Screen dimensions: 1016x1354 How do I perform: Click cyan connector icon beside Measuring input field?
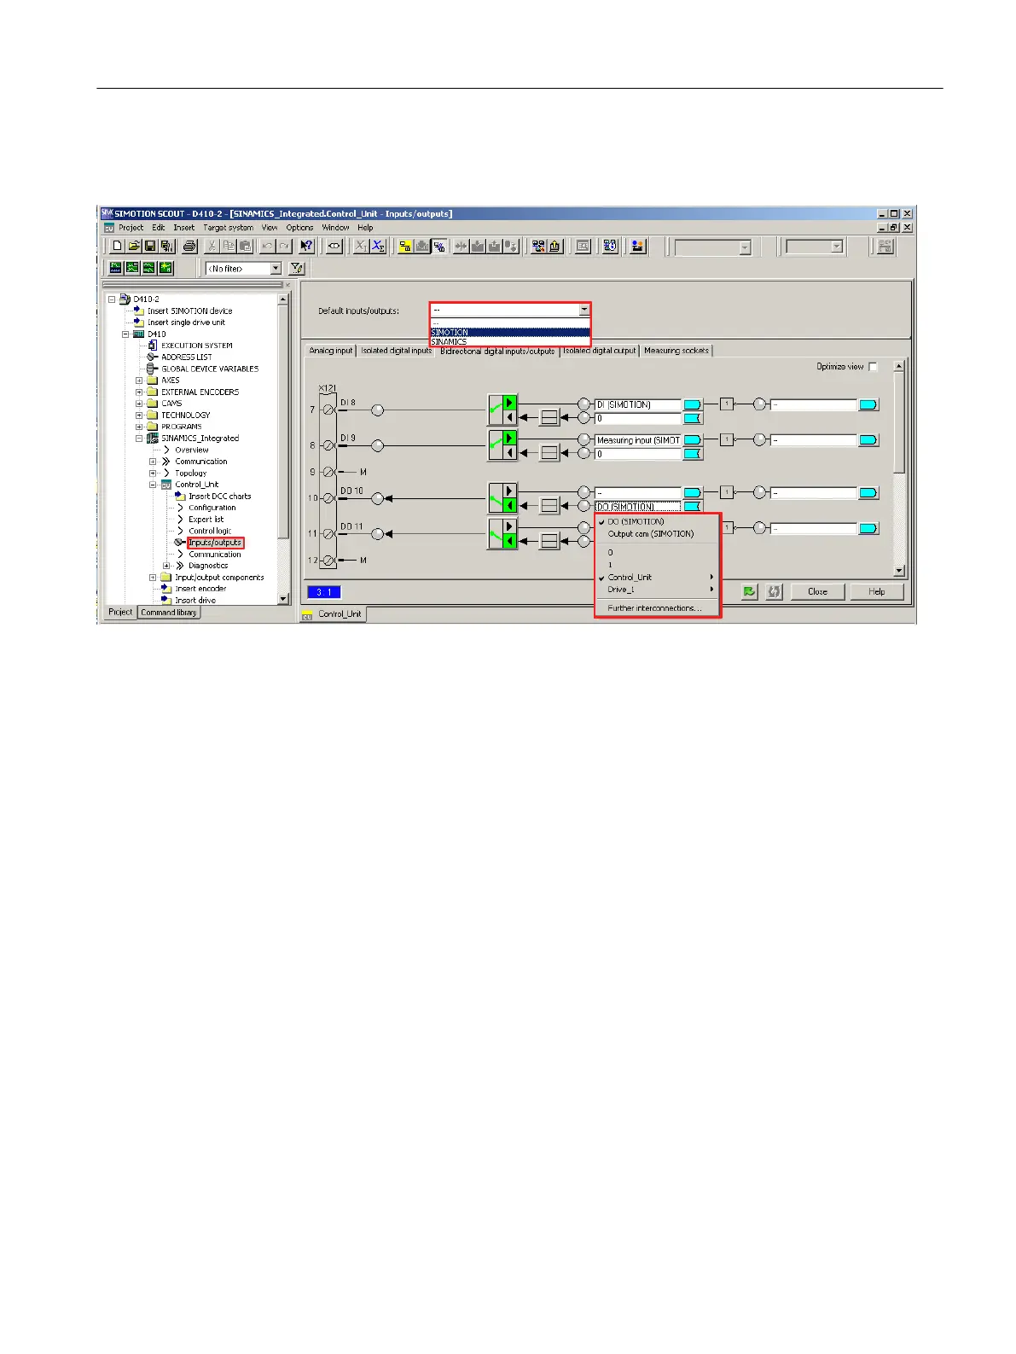pyautogui.click(x=692, y=440)
